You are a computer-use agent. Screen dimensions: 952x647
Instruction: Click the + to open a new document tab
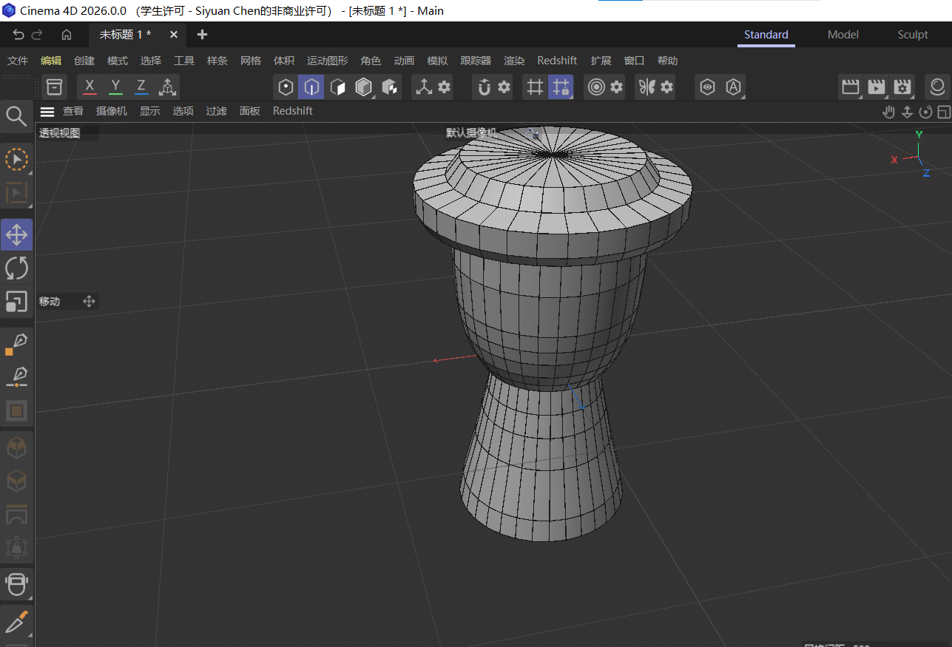click(x=201, y=34)
